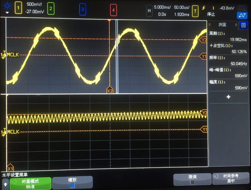Open the 时间参考 time reference selector
This screenshot has height=190, width=251.
click(231, 178)
